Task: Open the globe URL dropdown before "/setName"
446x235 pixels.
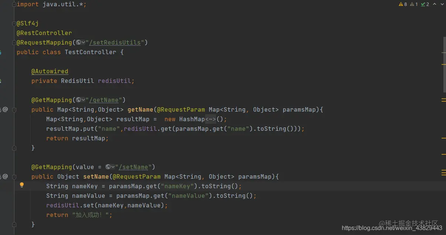Action: (x=110, y=167)
